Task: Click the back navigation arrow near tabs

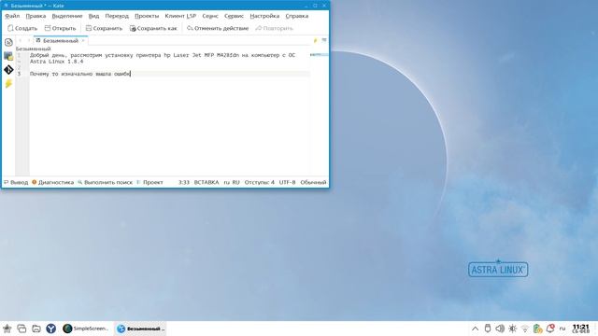Action: click(x=21, y=40)
